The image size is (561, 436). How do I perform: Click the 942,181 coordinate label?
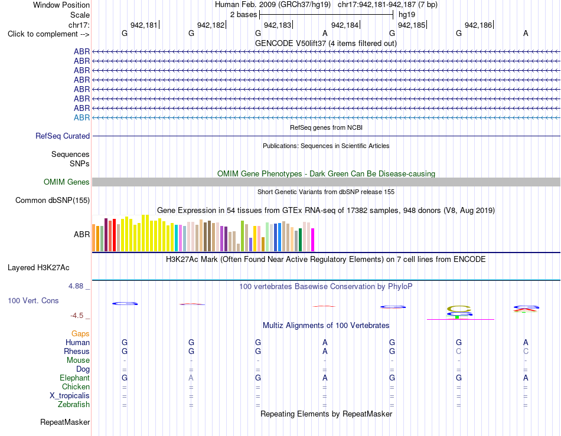coord(144,25)
